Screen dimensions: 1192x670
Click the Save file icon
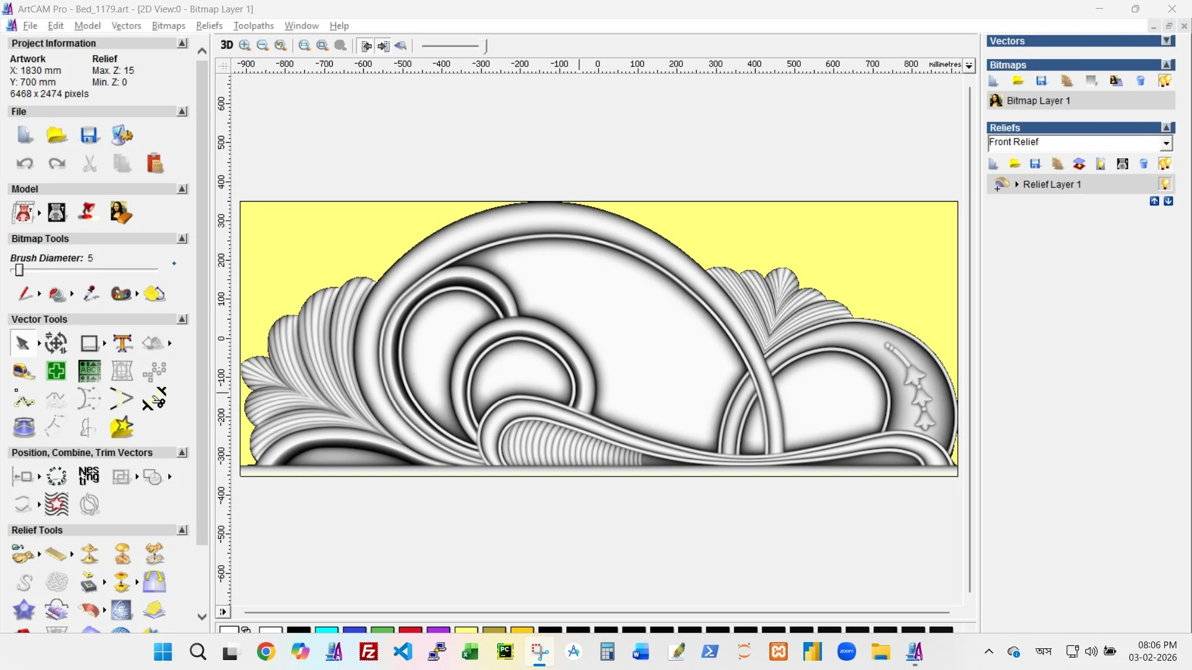tap(89, 135)
